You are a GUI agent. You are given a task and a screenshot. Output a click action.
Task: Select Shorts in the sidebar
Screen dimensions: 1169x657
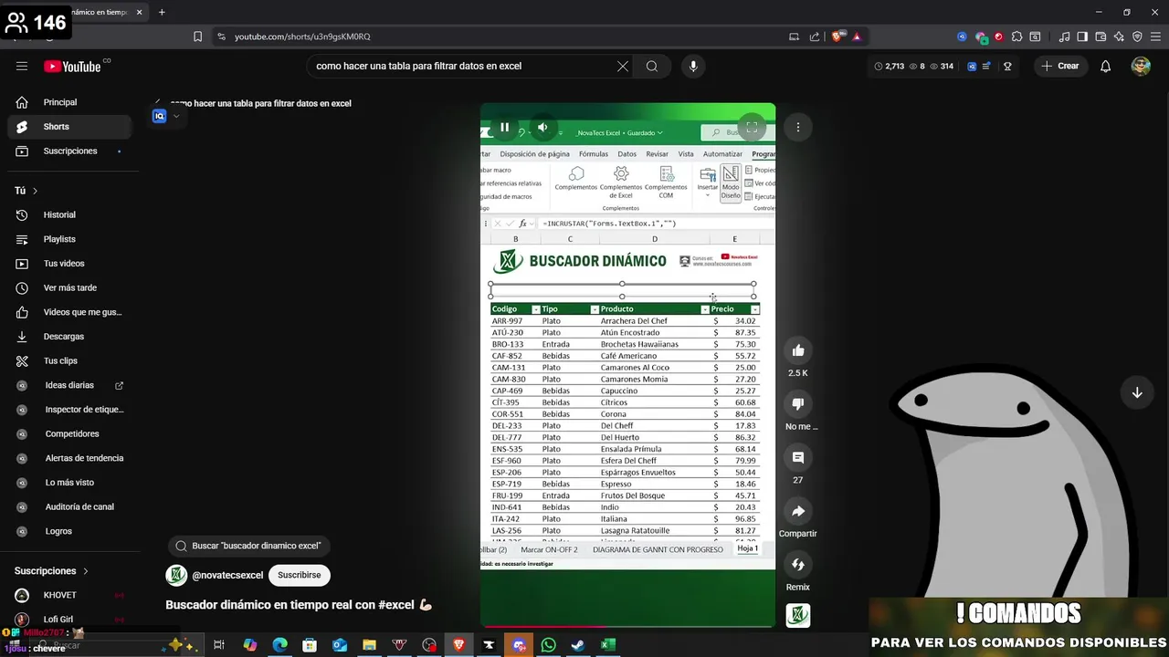click(70, 127)
